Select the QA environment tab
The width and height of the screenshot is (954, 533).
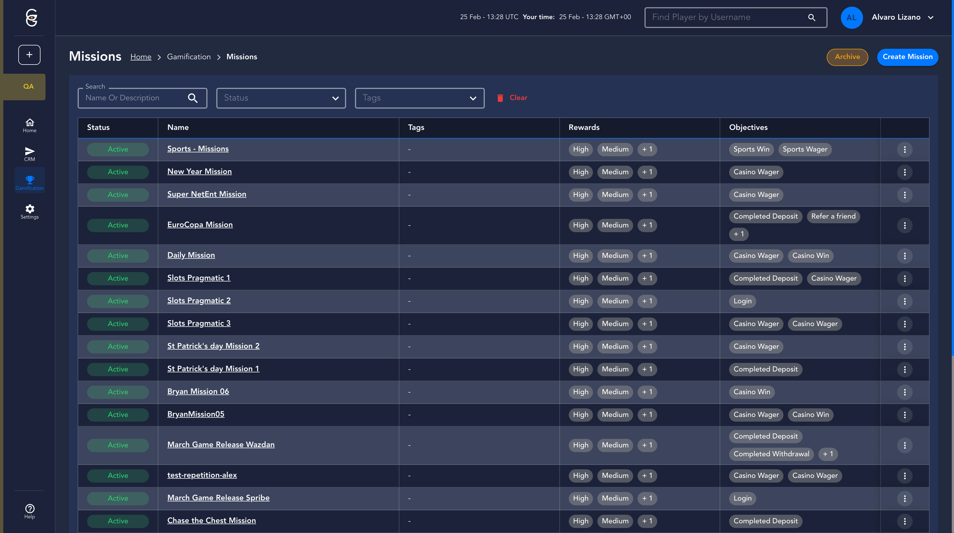pos(28,86)
